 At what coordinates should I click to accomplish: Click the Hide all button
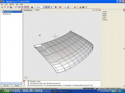(17, 86)
